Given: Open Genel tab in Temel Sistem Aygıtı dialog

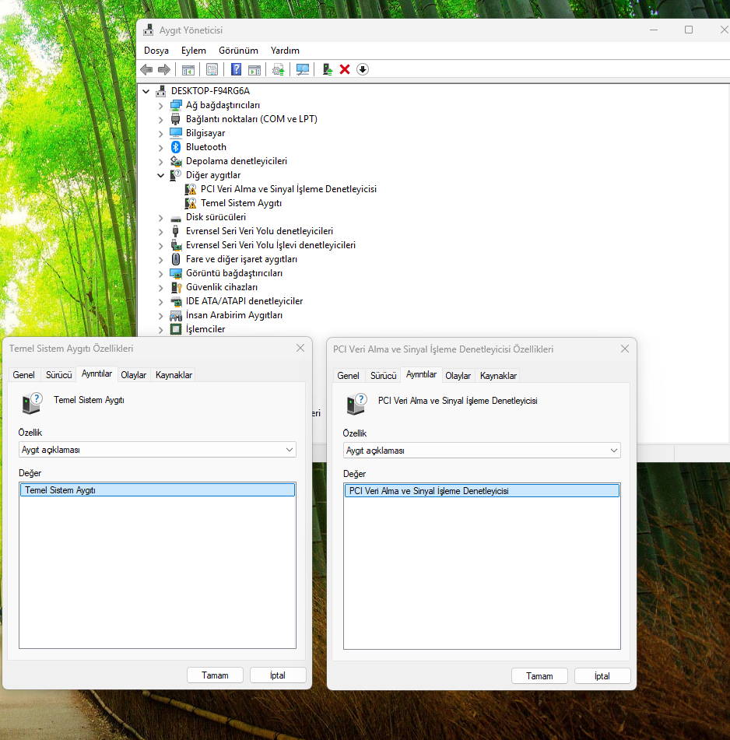Looking at the screenshot, I should point(23,375).
